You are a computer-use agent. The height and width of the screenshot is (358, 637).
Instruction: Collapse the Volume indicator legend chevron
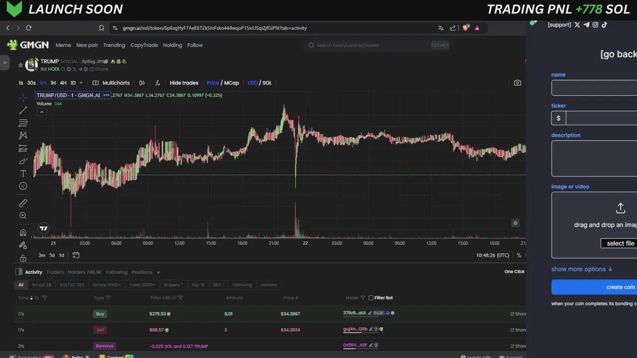pos(42,112)
